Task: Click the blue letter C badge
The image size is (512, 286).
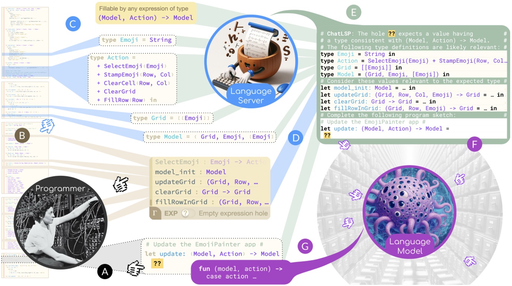Action: (x=73, y=23)
